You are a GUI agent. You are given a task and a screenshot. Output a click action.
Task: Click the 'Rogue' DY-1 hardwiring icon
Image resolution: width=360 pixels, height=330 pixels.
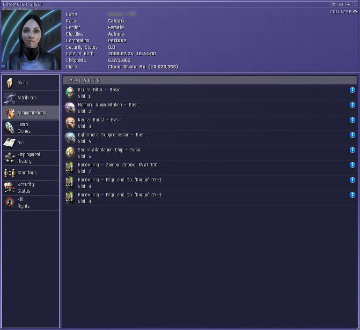[70, 183]
